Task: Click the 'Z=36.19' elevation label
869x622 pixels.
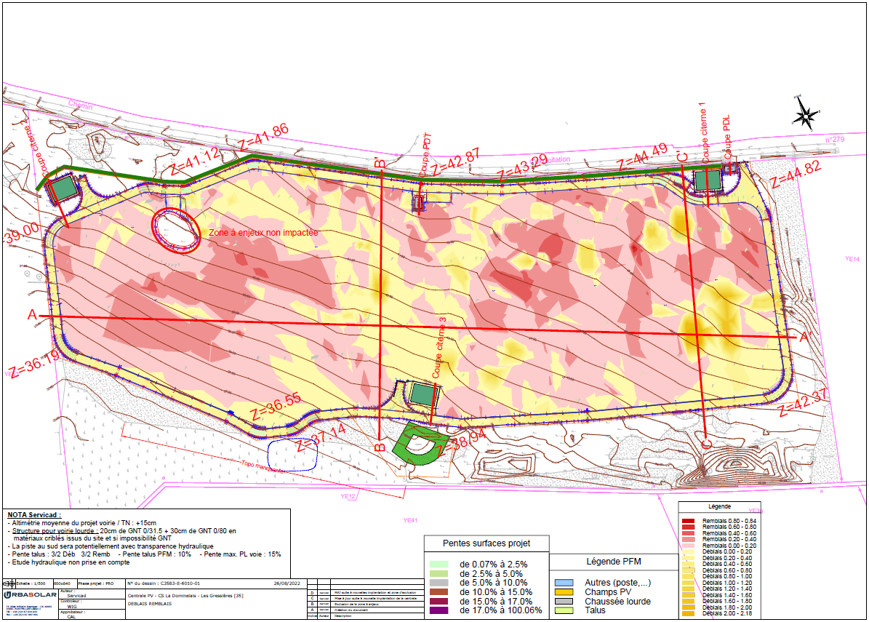Action: point(33,364)
